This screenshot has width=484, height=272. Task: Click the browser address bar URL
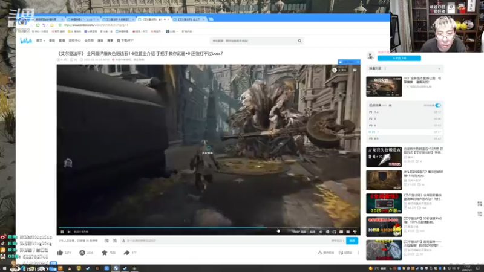click(96, 25)
